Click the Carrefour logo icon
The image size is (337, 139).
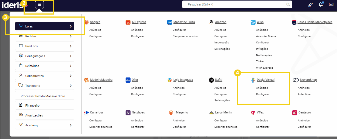pos(86,113)
